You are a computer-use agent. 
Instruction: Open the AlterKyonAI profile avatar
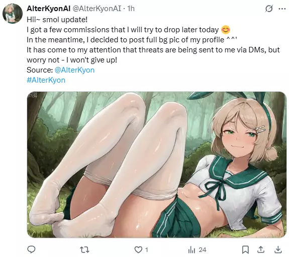13,14
